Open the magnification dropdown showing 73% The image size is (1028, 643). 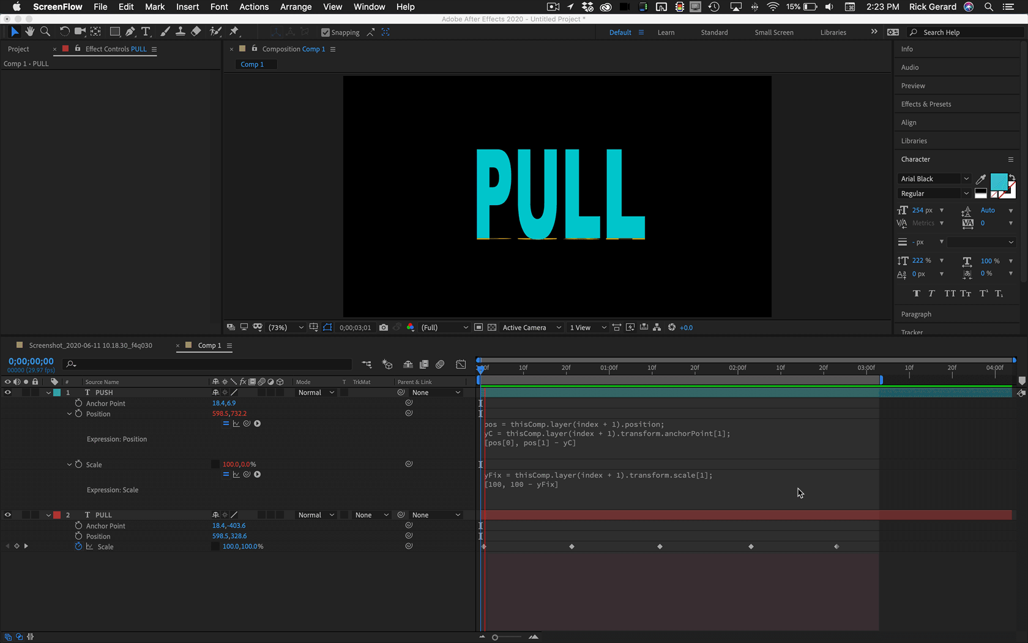point(286,328)
